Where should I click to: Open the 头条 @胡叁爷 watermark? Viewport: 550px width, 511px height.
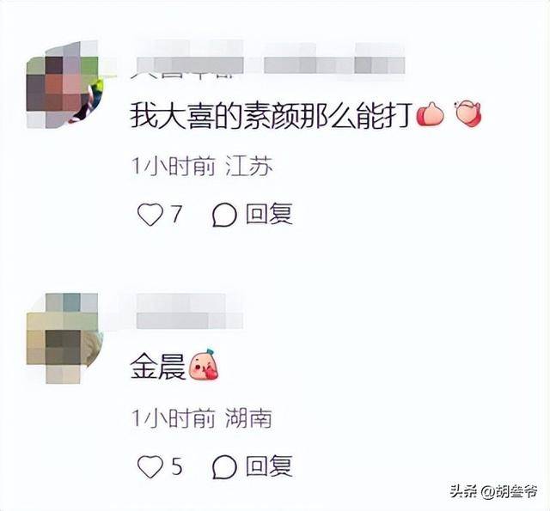point(494,491)
